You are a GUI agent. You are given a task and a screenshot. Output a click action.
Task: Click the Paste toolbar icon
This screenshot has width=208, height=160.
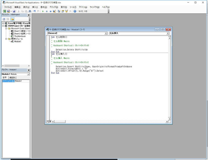pos(26,11)
